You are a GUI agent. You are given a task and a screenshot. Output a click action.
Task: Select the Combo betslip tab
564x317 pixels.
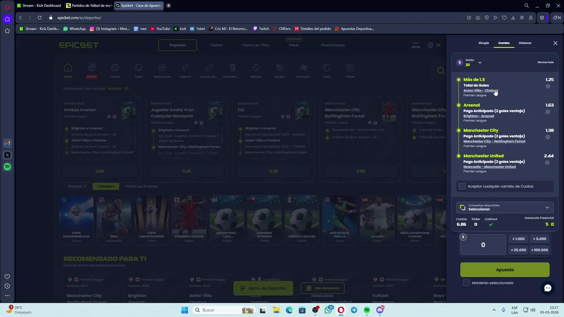(504, 43)
